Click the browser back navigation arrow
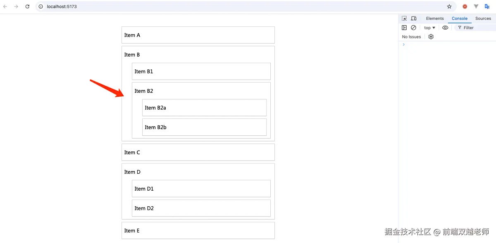Image resolution: width=496 pixels, height=243 pixels. [5, 7]
